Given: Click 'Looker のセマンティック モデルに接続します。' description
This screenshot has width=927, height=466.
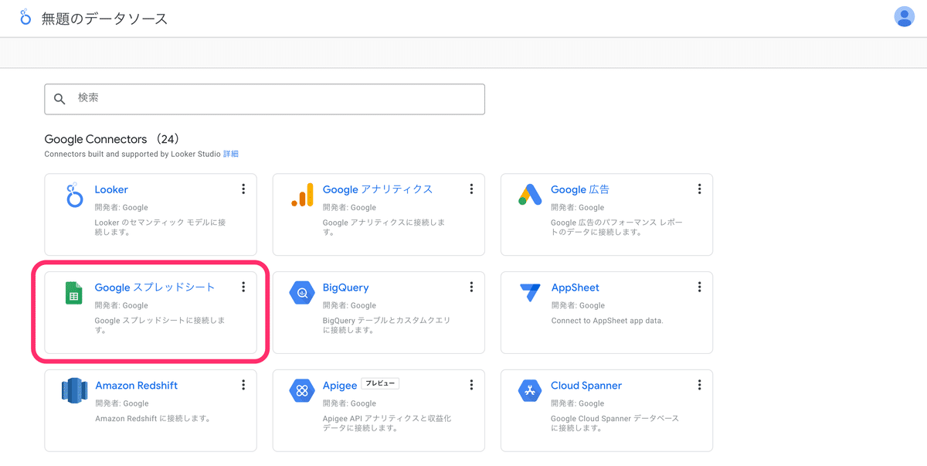Looking at the screenshot, I should tap(159, 227).
